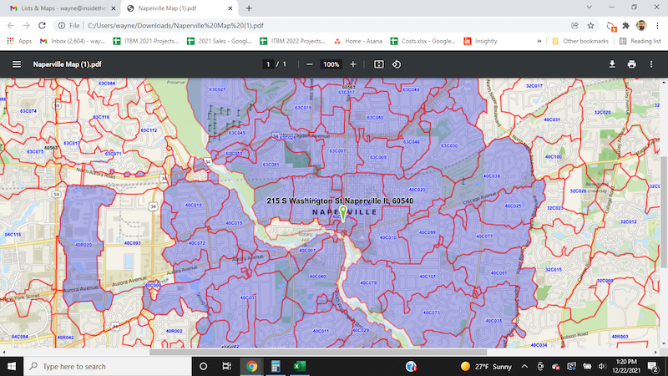This screenshot has width=668, height=376.
Task: Open the Apps bookmark
Action: (x=19, y=41)
